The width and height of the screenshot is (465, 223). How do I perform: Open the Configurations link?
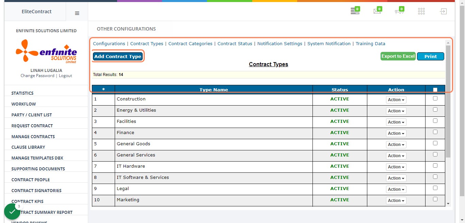109,44
